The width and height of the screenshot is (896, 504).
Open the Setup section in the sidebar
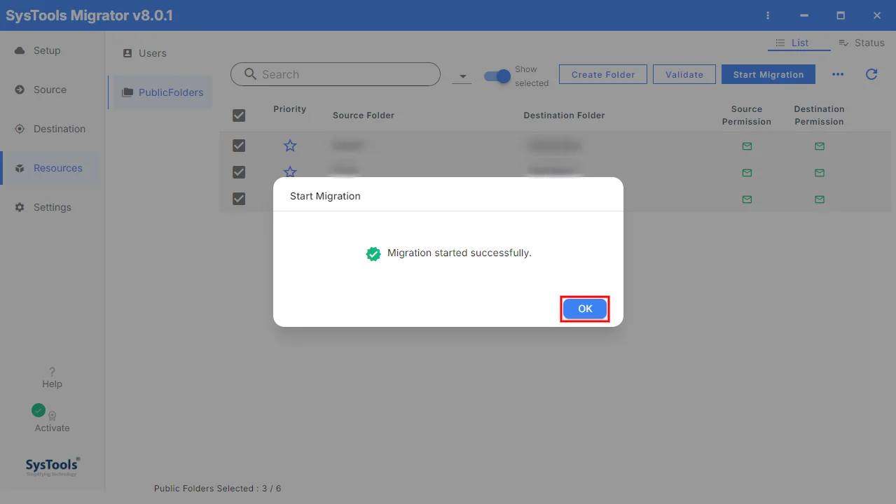tap(48, 50)
